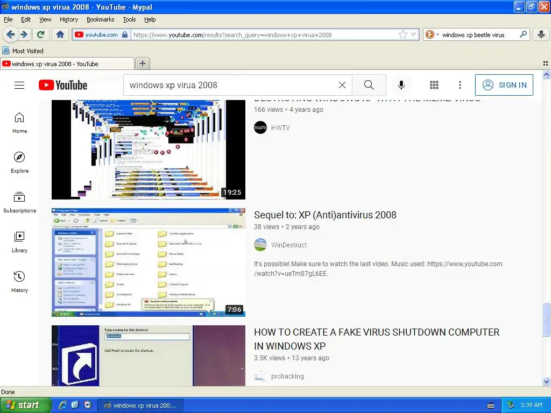Open the URL history dropdown arrow

pyautogui.click(x=414, y=34)
